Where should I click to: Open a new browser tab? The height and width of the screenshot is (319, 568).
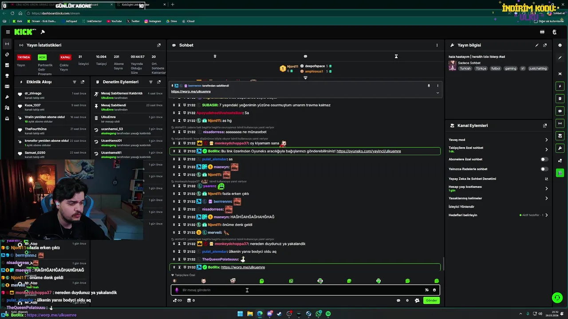[173, 4]
